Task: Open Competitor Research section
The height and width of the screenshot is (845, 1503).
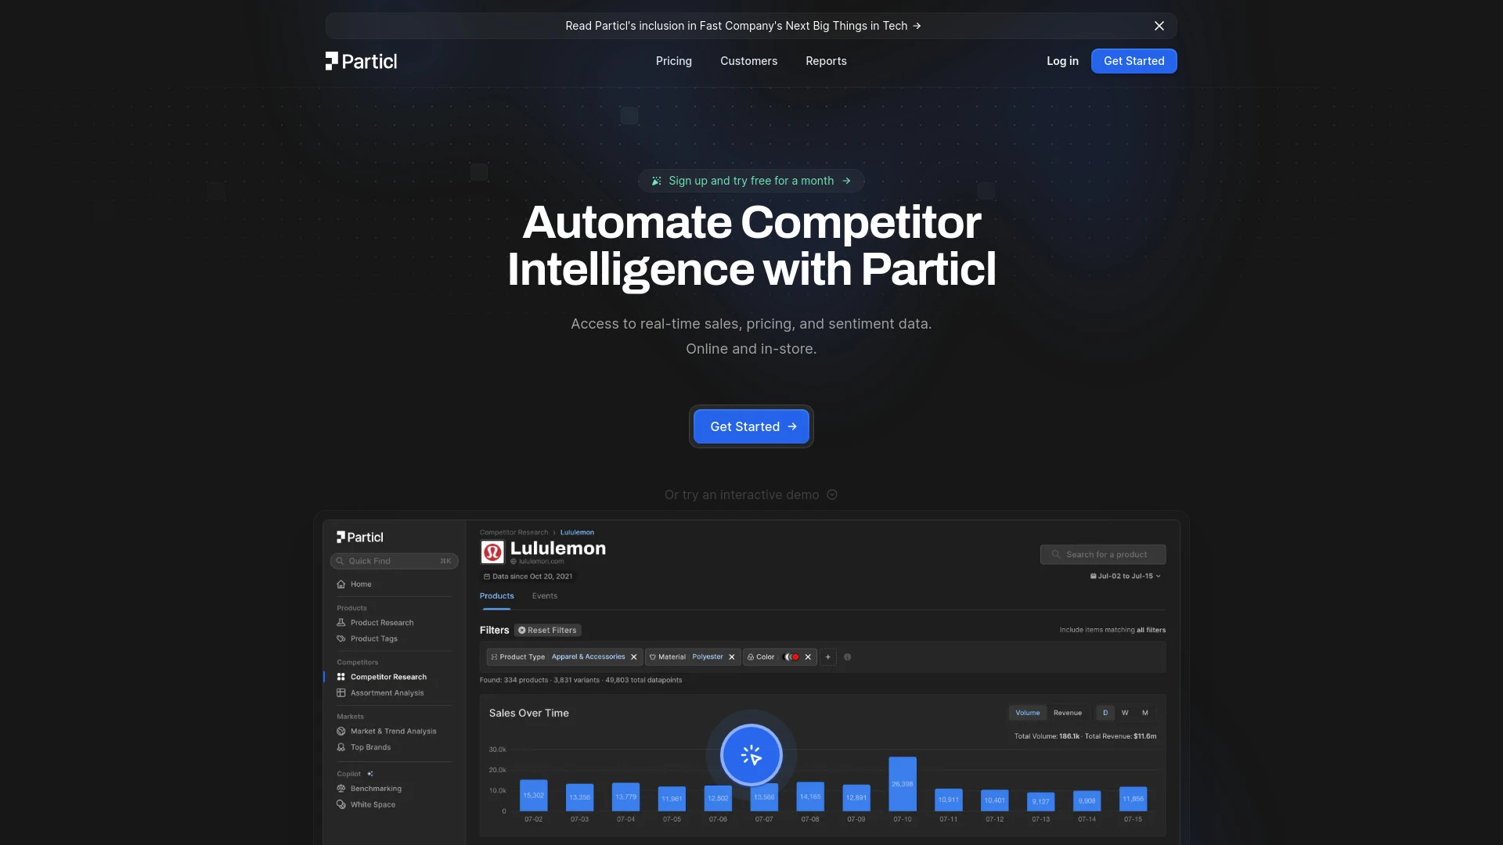Action: click(x=388, y=678)
